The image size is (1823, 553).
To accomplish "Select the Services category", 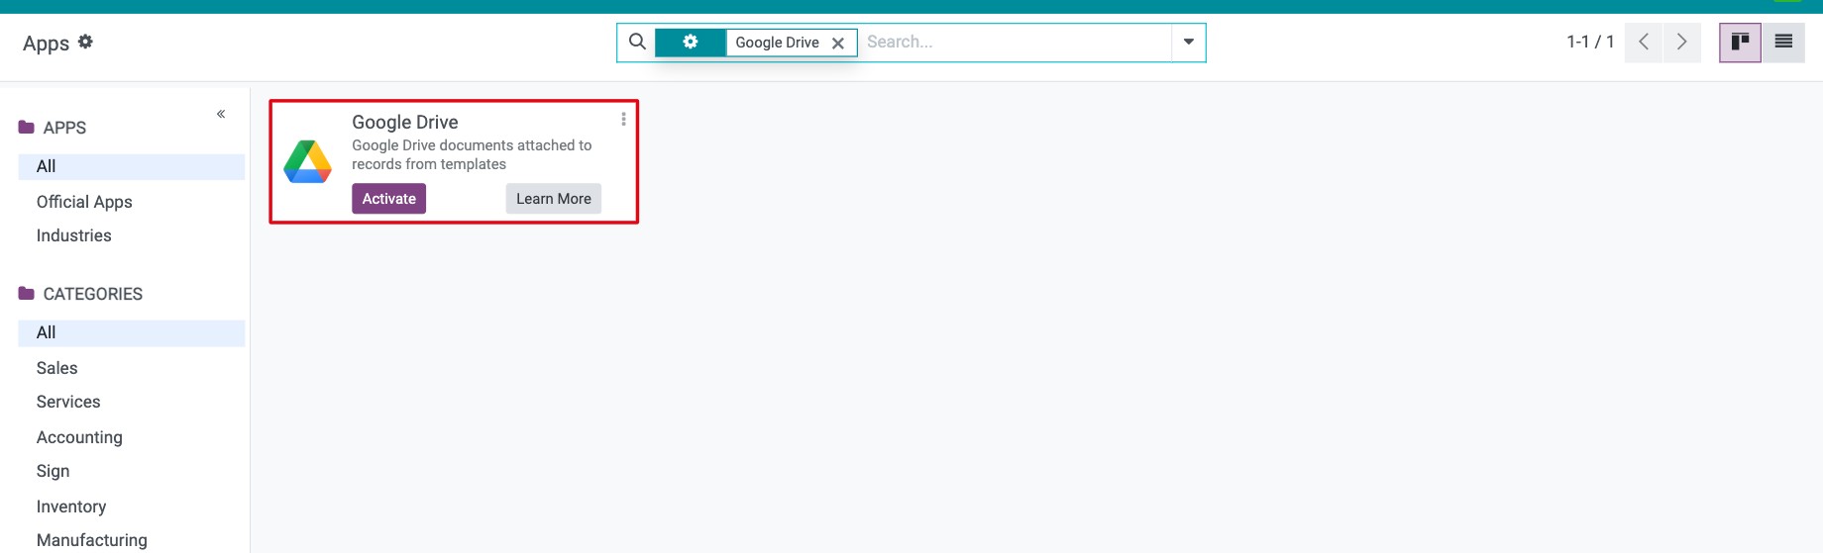I will [x=68, y=402].
